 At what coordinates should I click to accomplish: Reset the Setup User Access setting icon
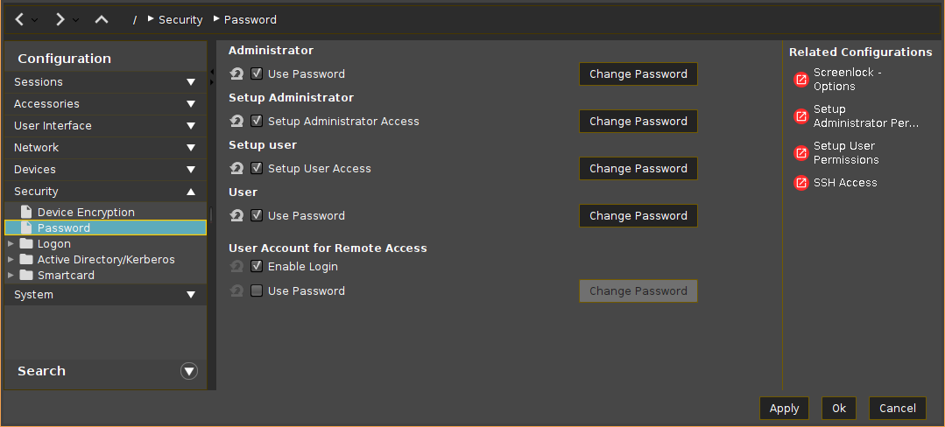[x=236, y=169]
